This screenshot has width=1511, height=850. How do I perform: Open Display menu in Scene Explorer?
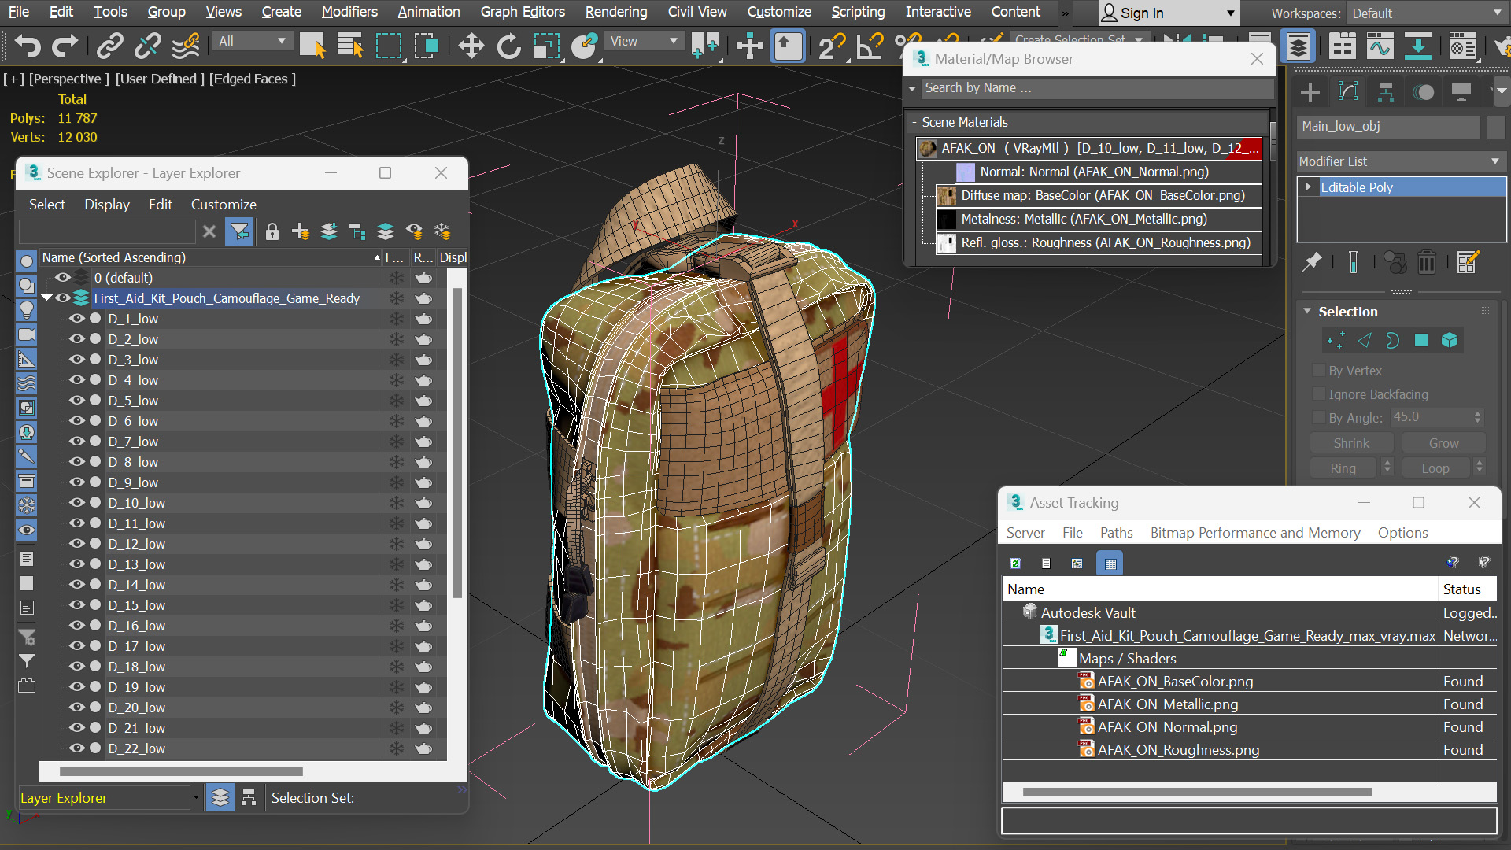(x=107, y=205)
